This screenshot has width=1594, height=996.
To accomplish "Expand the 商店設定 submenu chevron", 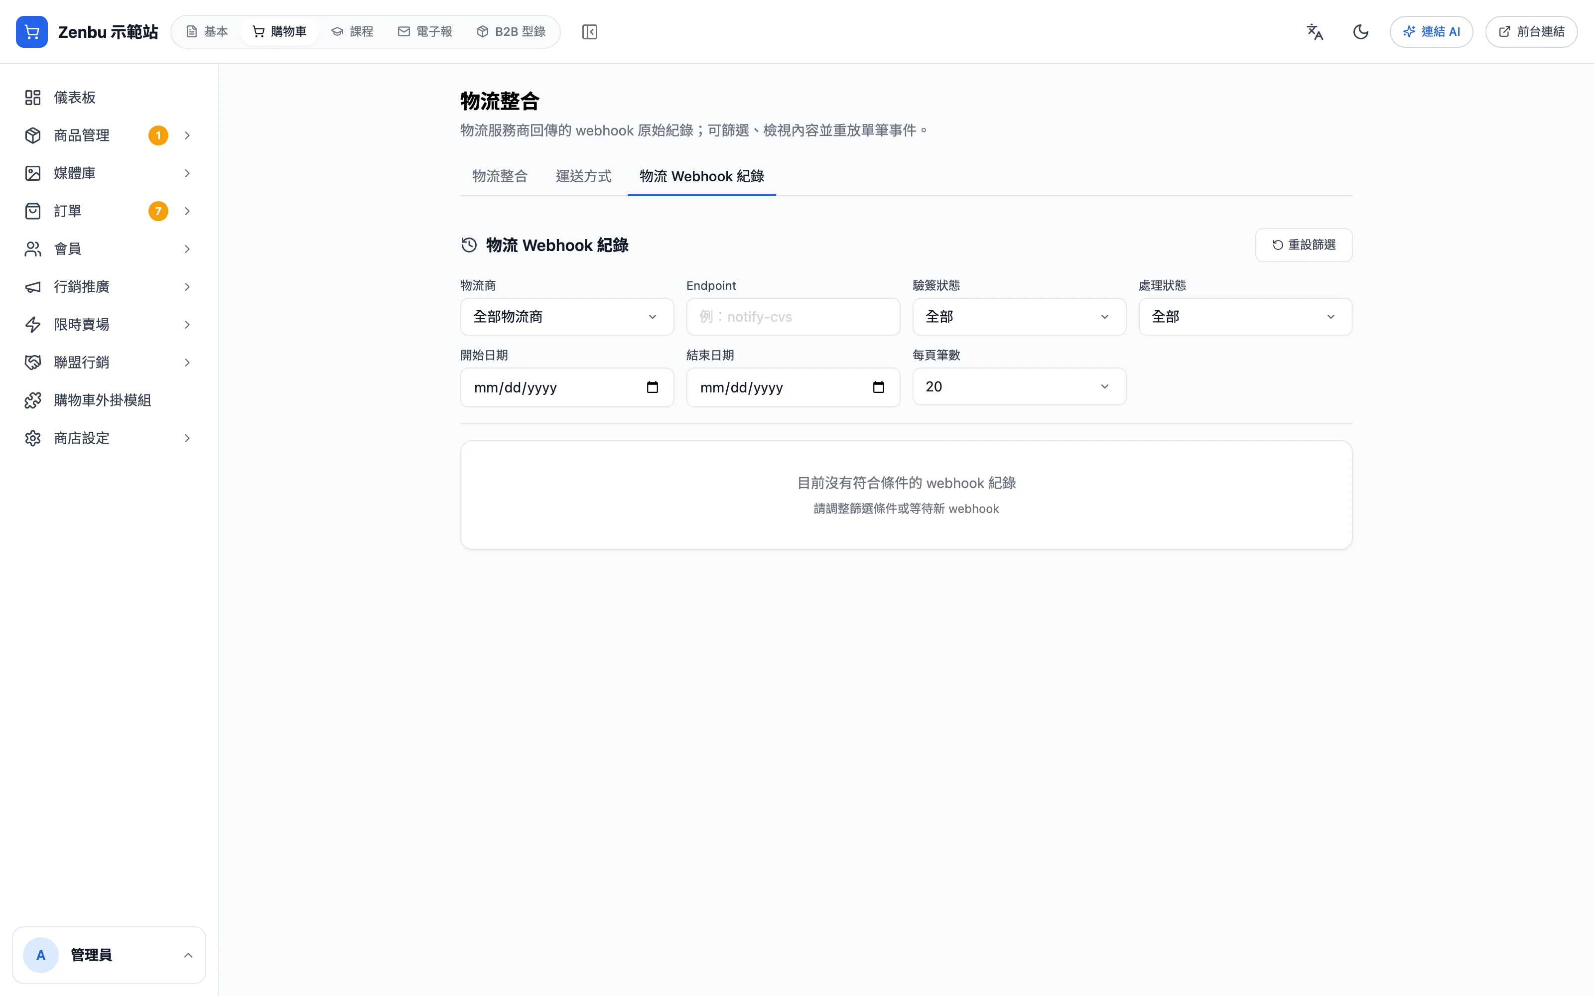I will point(187,438).
